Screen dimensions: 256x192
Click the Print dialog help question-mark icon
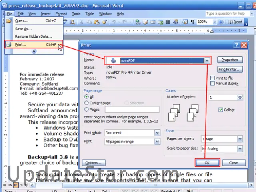click(x=236, y=45)
